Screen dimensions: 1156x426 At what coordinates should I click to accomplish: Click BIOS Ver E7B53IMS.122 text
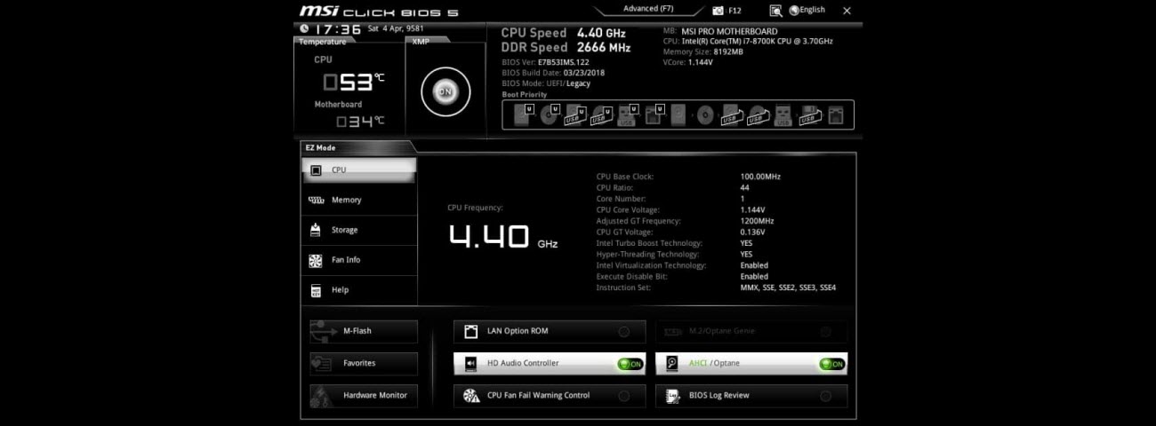[545, 62]
